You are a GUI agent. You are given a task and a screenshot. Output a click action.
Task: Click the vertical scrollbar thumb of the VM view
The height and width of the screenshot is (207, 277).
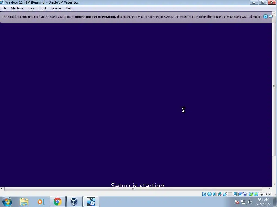click(274, 86)
